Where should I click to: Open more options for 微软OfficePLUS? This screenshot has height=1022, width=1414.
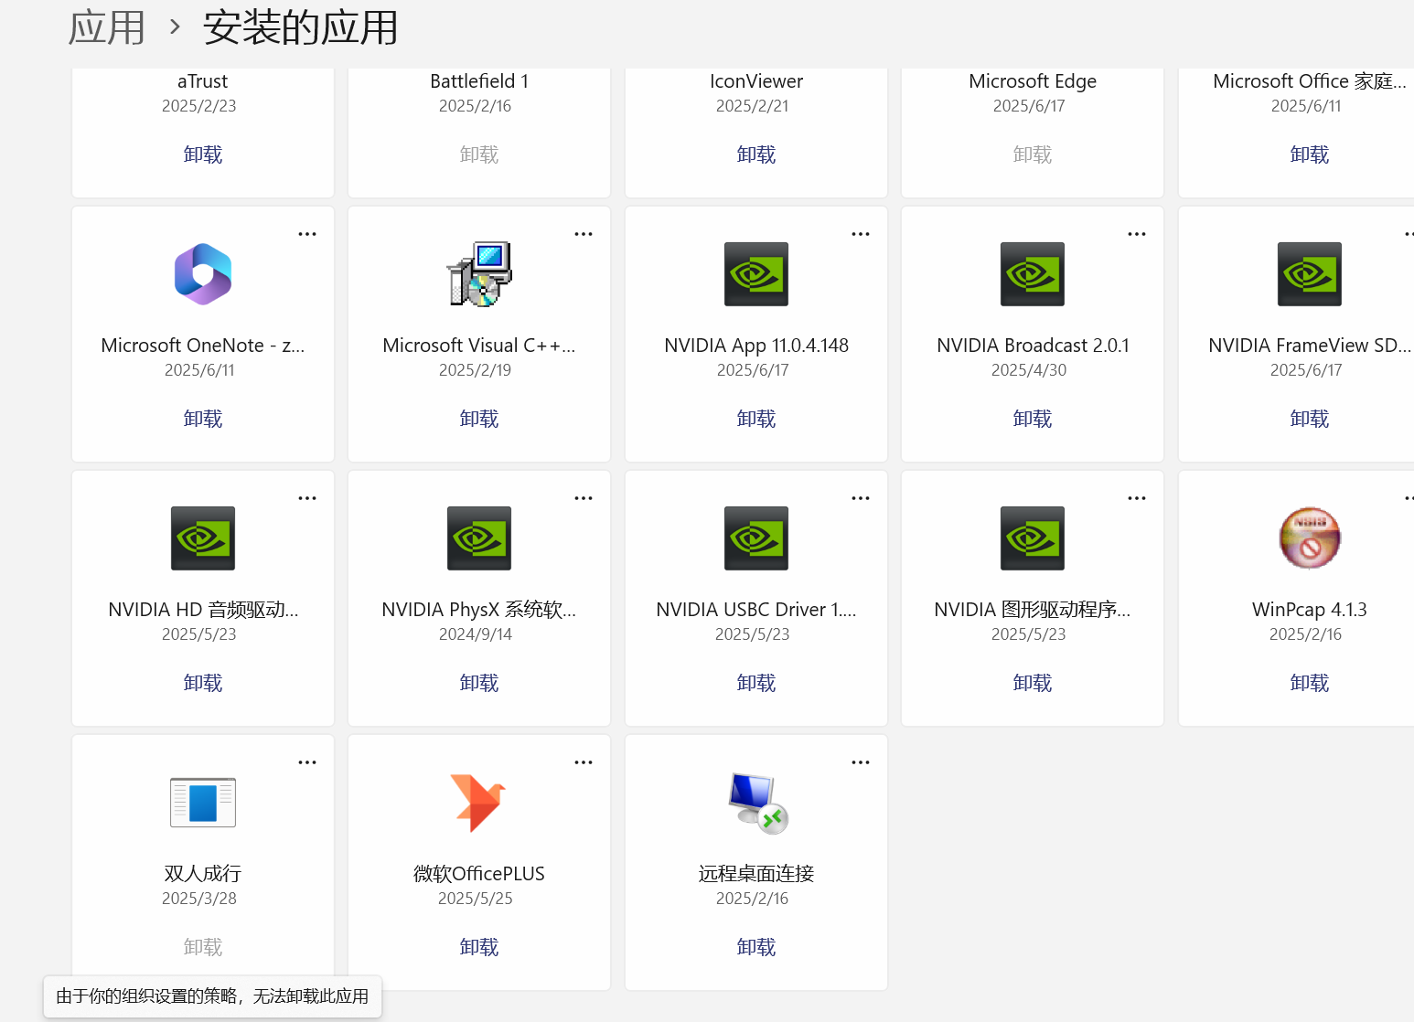pyautogui.click(x=584, y=762)
